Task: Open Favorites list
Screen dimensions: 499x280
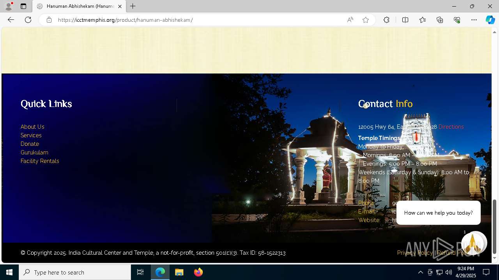Action: pyautogui.click(x=423, y=20)
